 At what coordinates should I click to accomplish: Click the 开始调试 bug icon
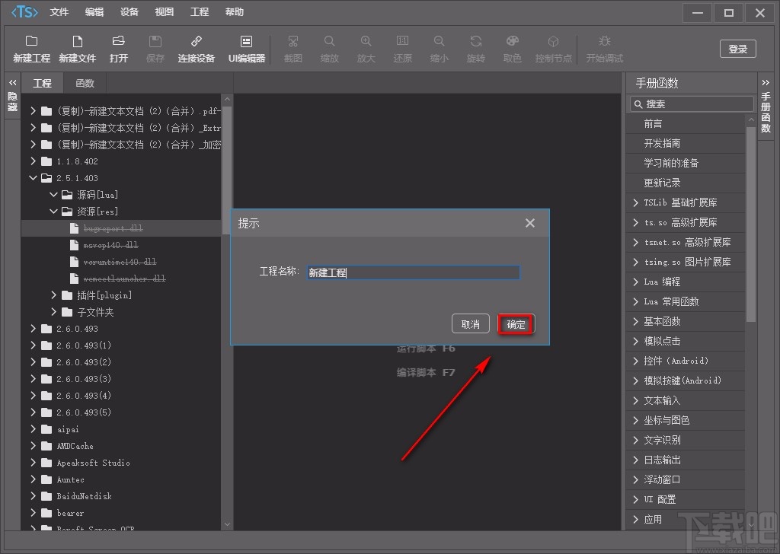[604, 49]
